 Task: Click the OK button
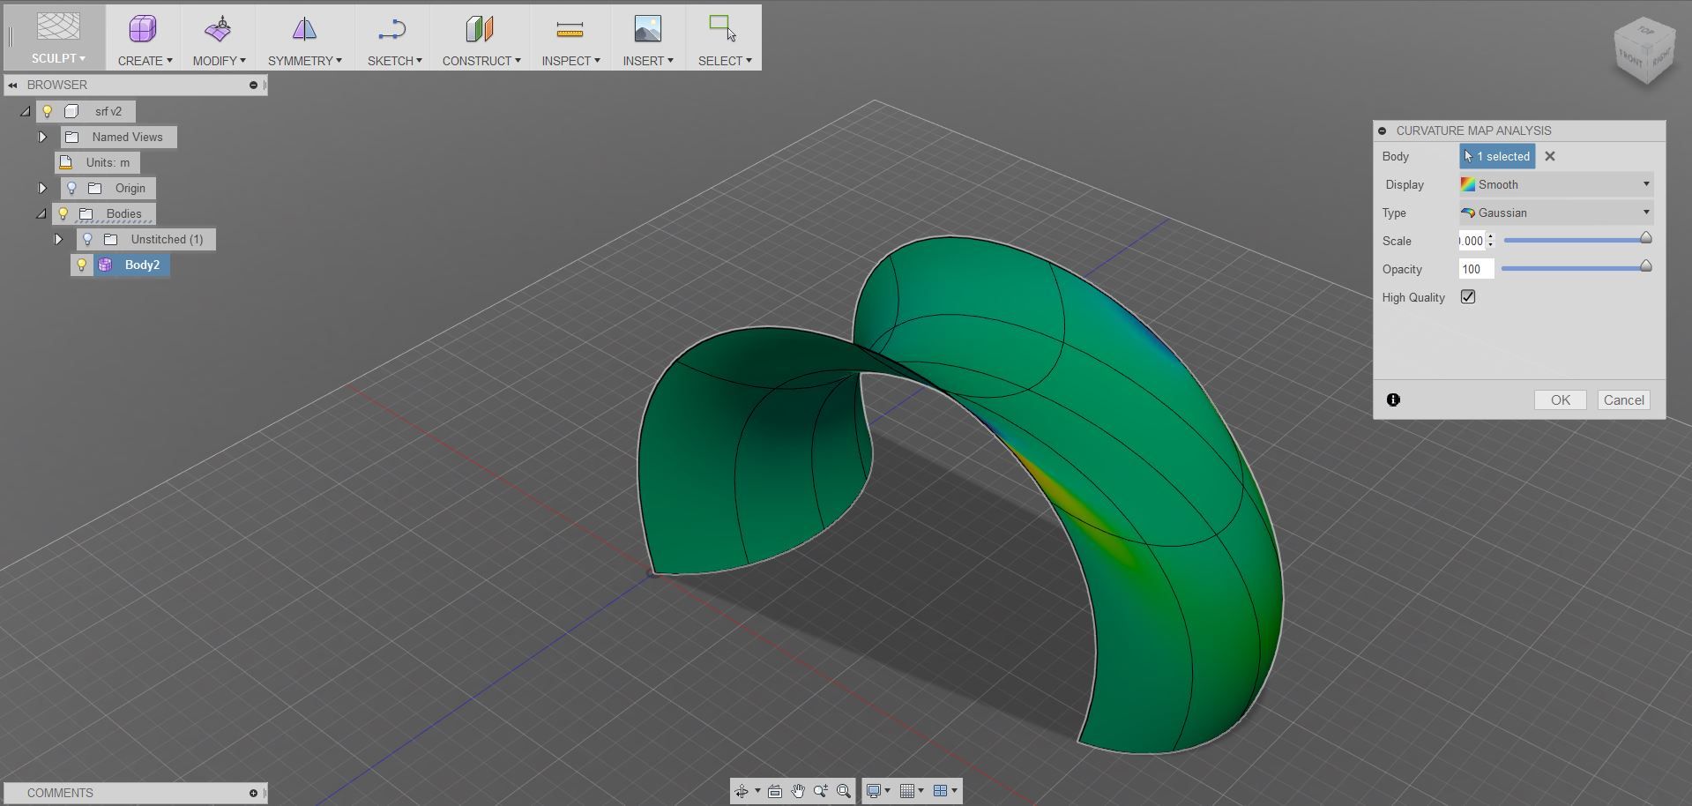pos(1560,399)
